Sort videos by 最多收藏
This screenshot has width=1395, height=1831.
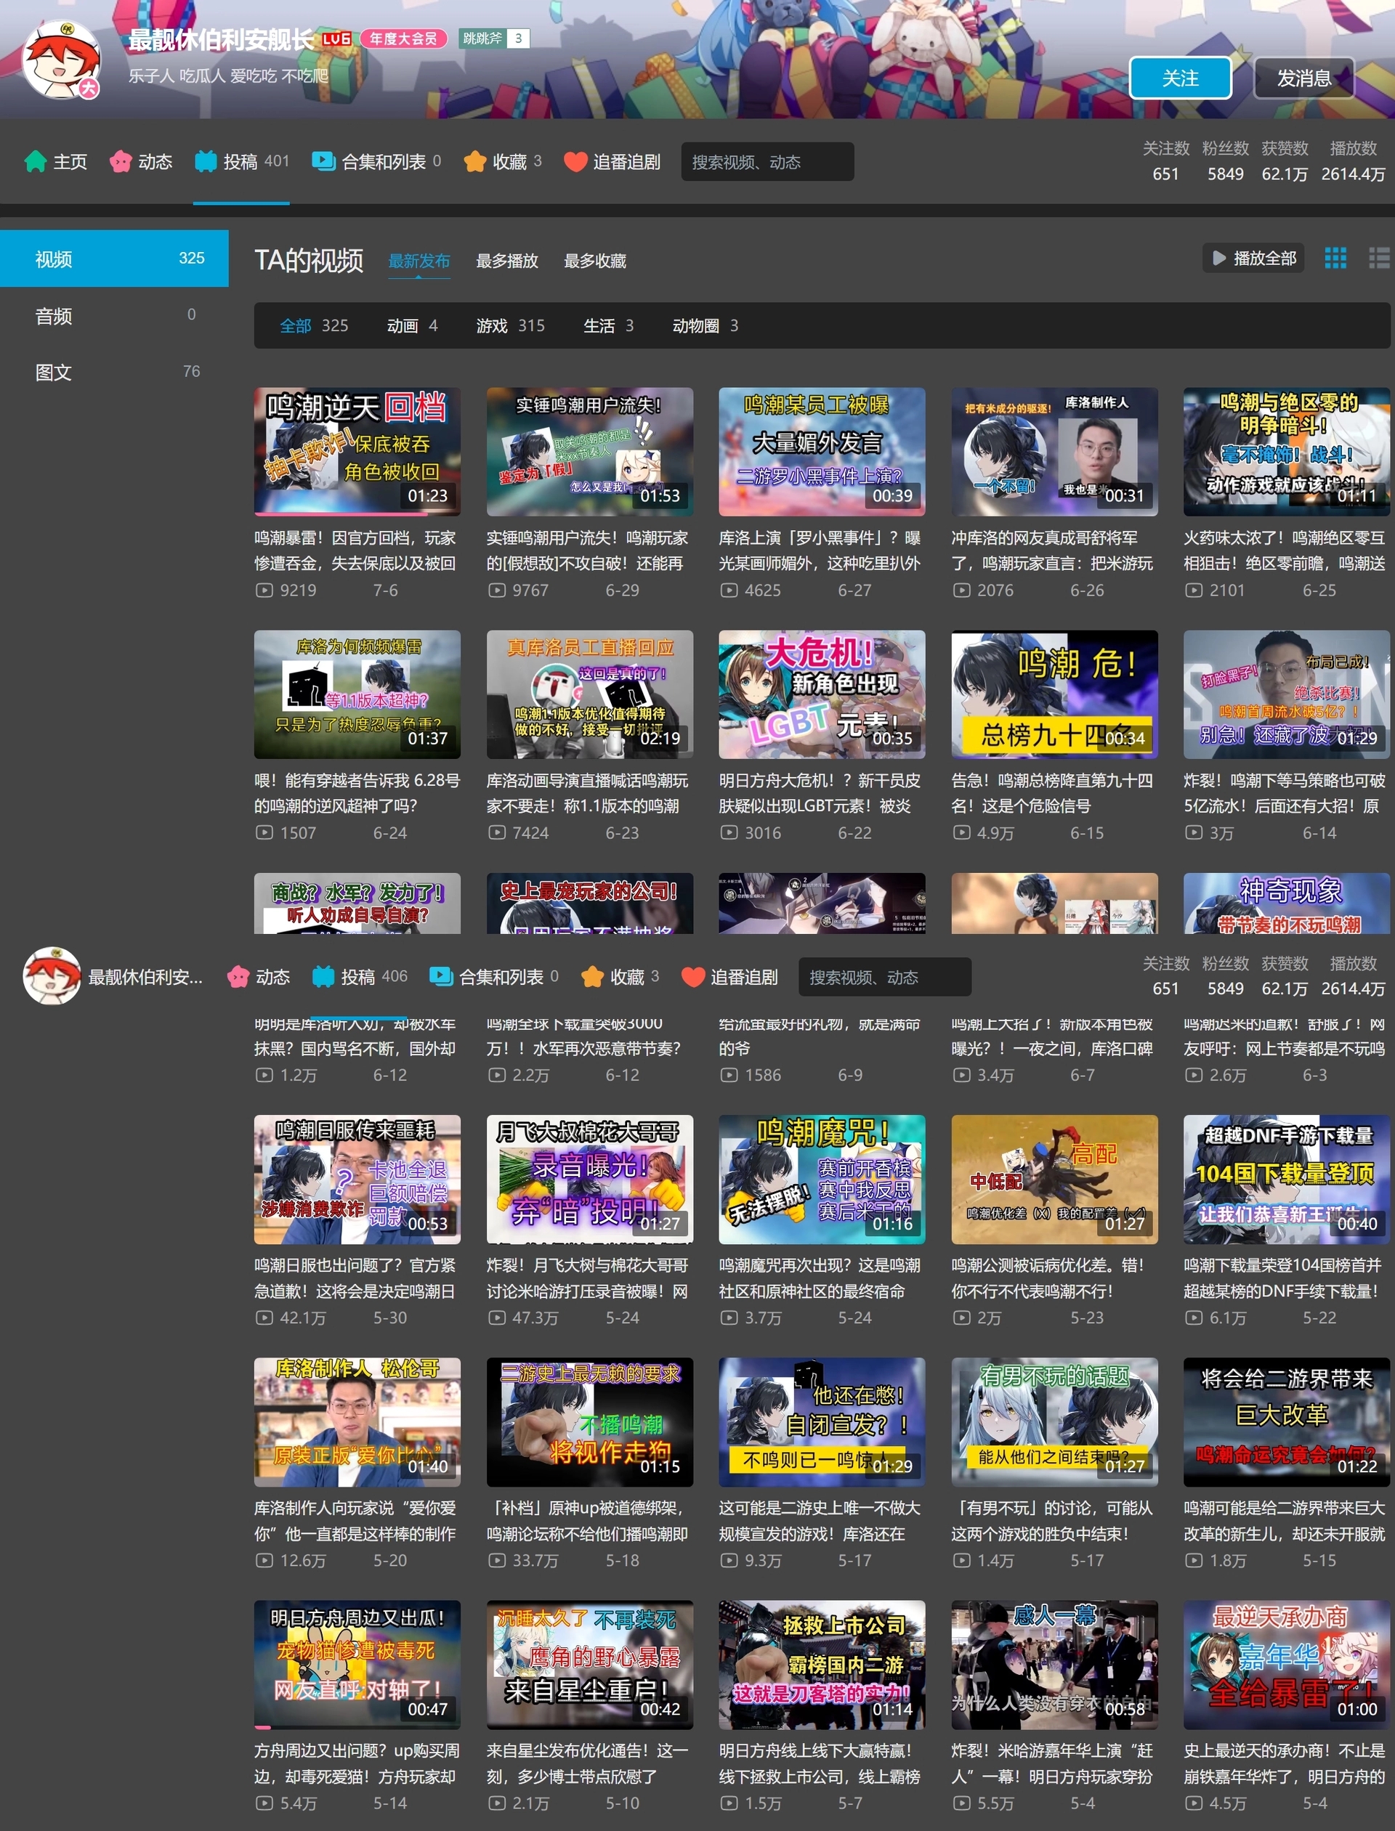(x=594, y=261)
